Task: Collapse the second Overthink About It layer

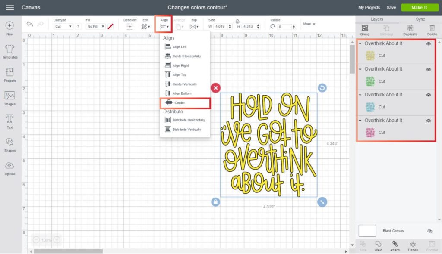Action: click(x=360, y=69)
